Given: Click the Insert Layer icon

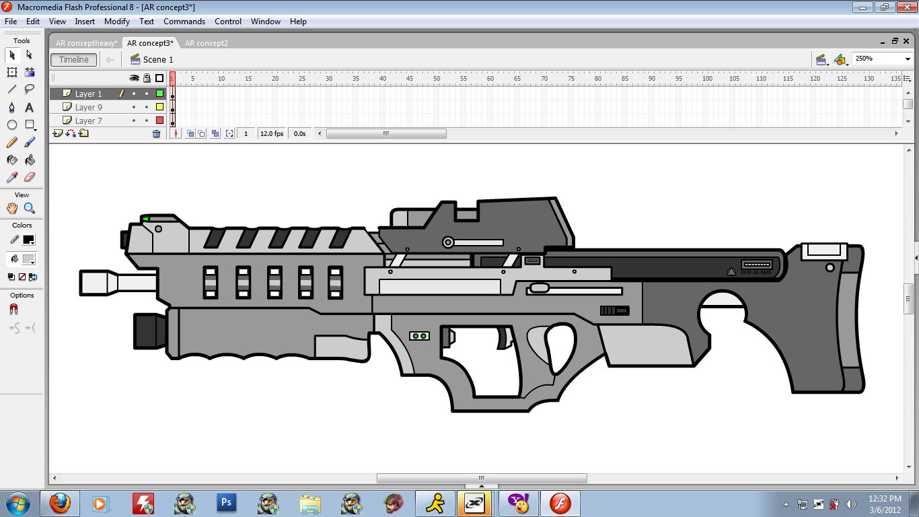Looking at the screenshot, I should pyautogui.click(x=58, y=134).
